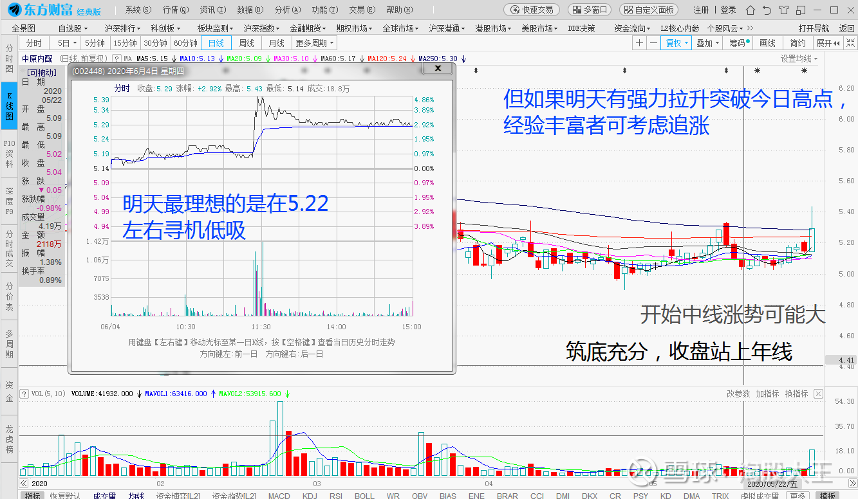
Task: Open the 设置均线 MA settings dropdown
Action: click(799, 59)
